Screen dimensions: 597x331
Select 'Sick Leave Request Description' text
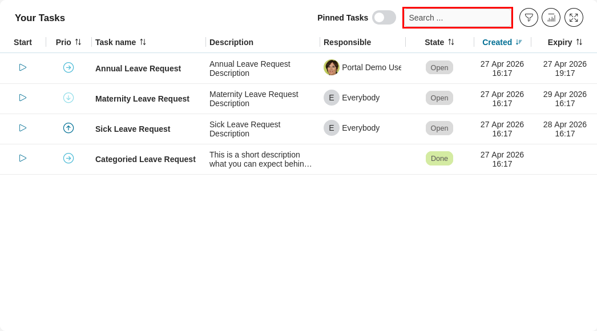coord(245,129)
